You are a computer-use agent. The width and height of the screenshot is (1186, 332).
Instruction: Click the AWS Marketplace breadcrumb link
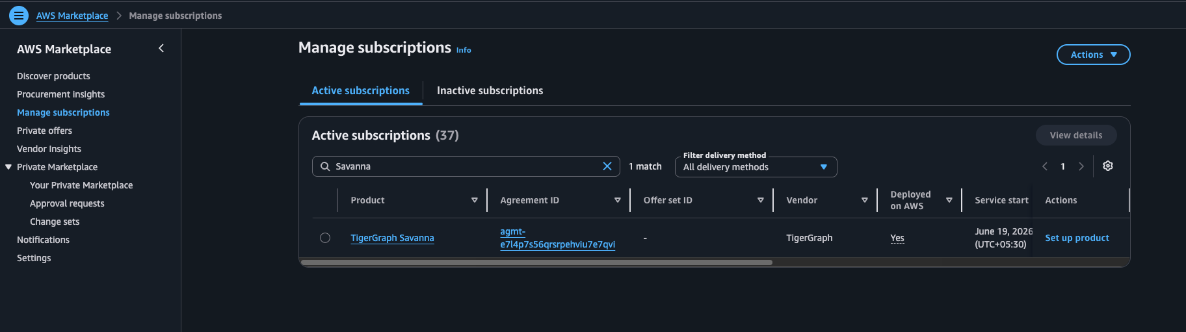coord(72,16)
